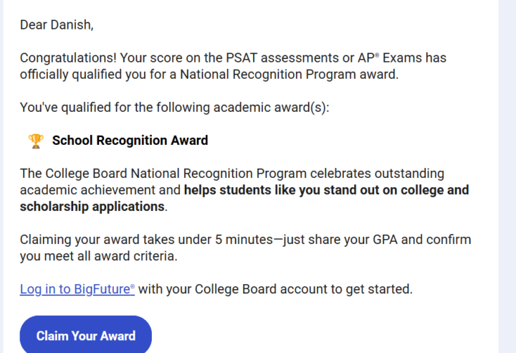
Task: Click the words "scholarship applications"
Action: (92, 207)
